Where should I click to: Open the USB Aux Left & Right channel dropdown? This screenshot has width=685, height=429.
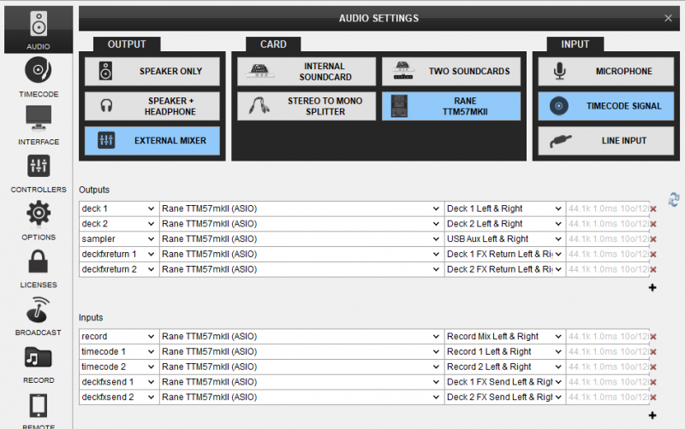pos(504,239)
